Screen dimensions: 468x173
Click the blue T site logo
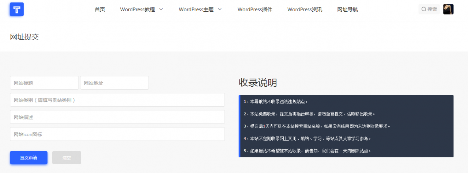(x=17, y=9)
